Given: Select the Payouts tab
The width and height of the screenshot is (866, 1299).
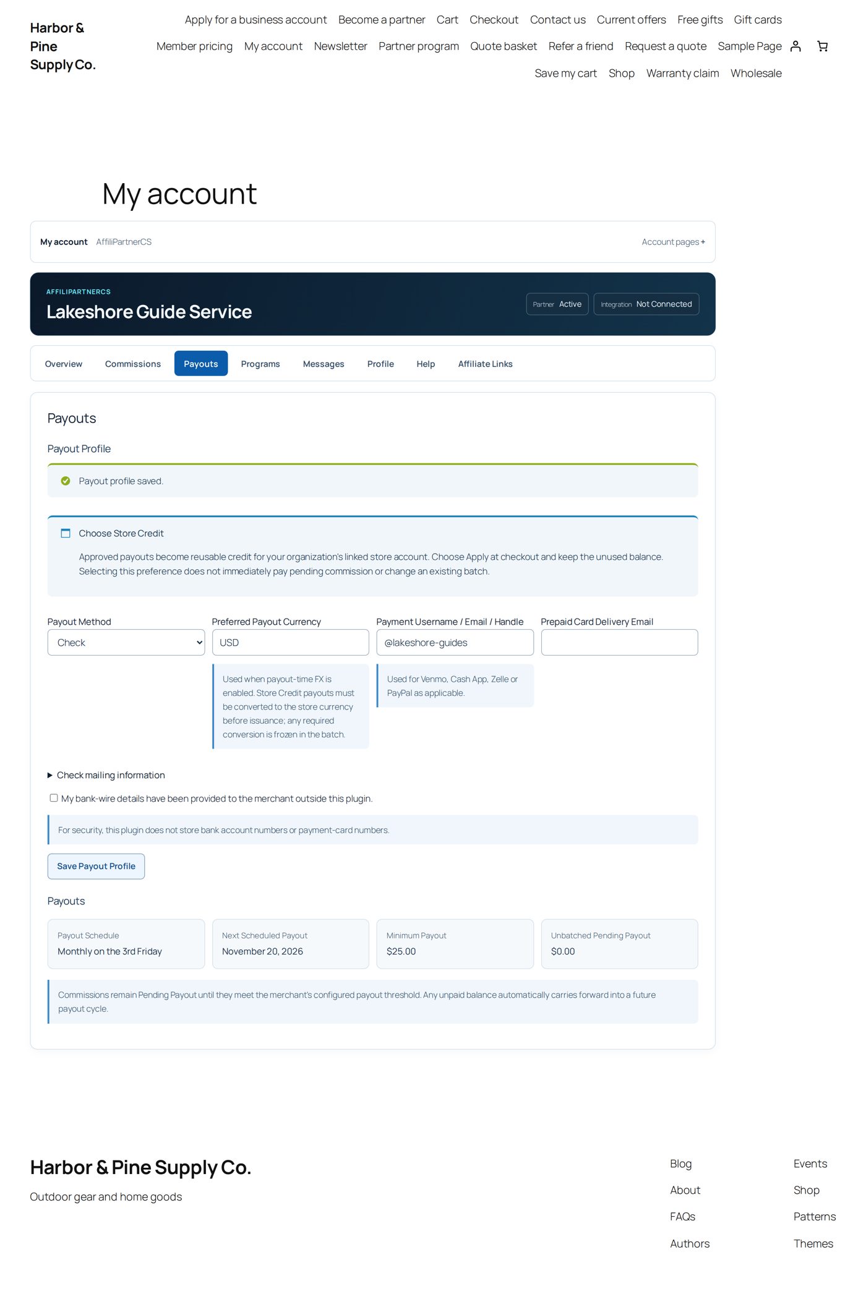Looking at the screenshot, I should point(201,364).
